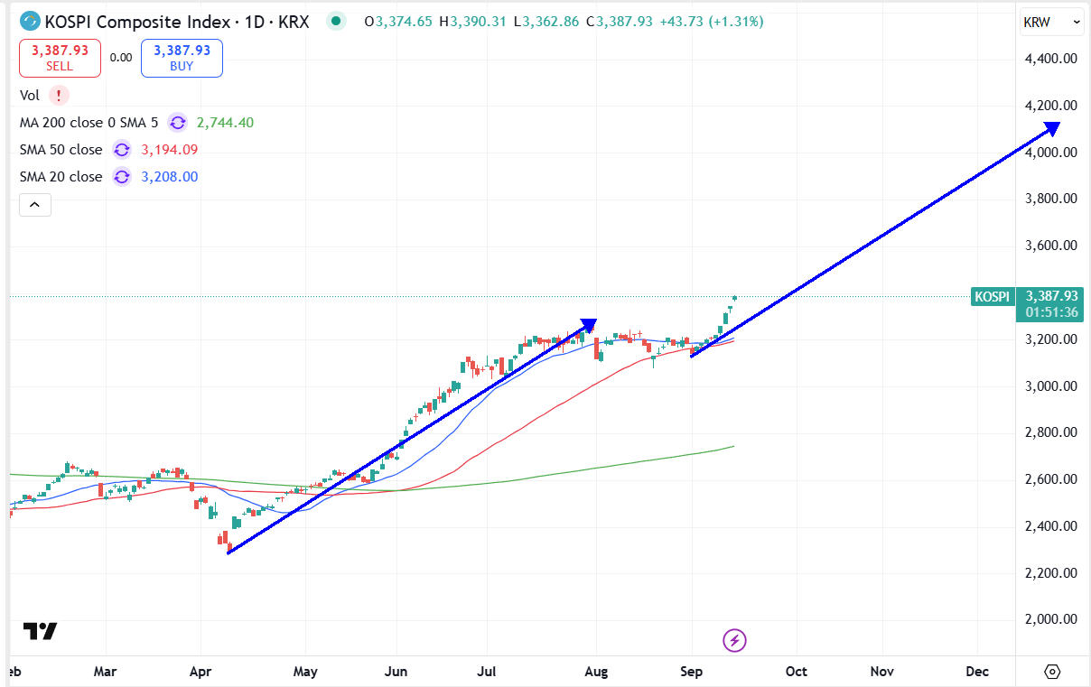Click the Dec label on time axis
This screenshot has width=1091, height=687.
tap(977, 672)
